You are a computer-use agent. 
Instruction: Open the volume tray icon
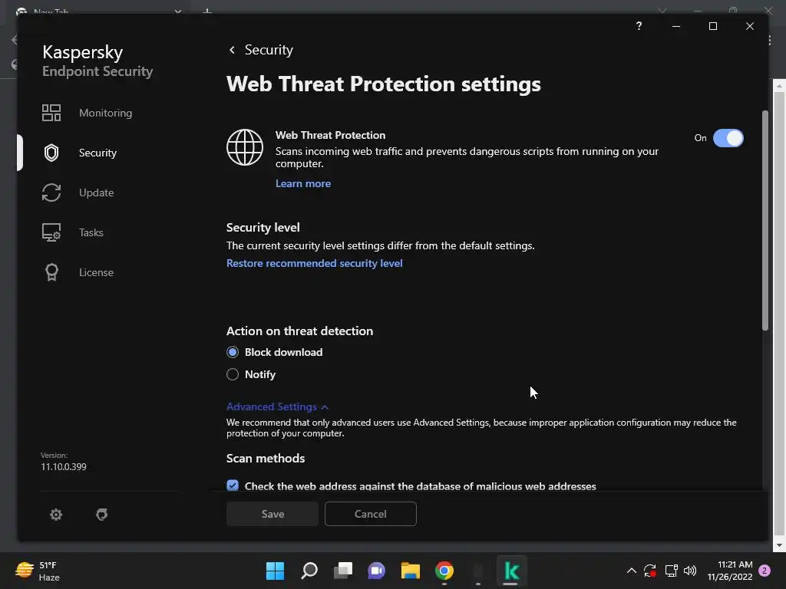[690, 571]
